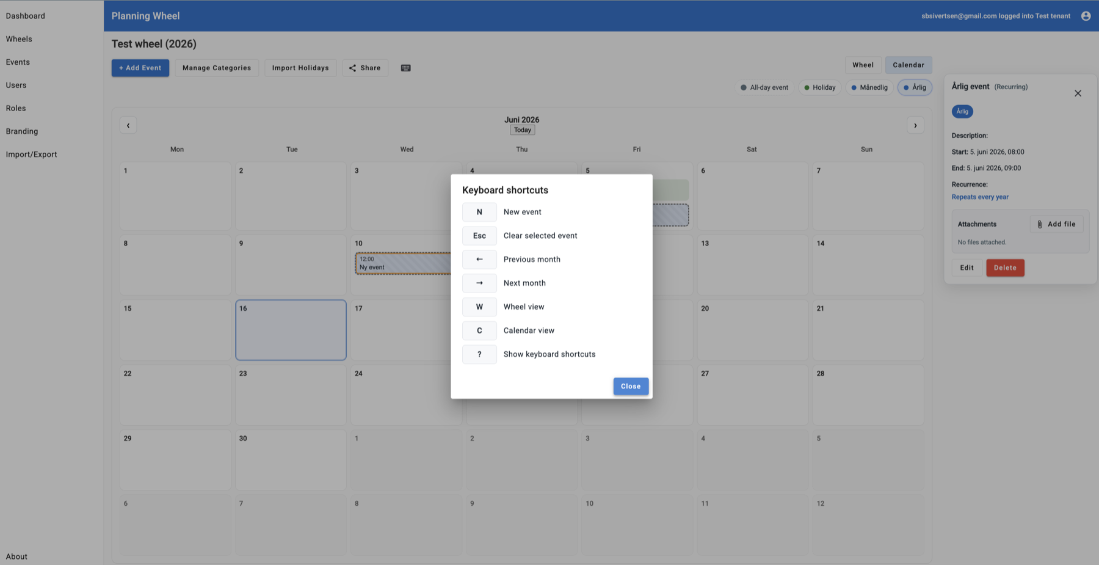The image size is (1099, 565).
Task: Click the right arrow shortcut key box
Action: click(x=479, y=283)
